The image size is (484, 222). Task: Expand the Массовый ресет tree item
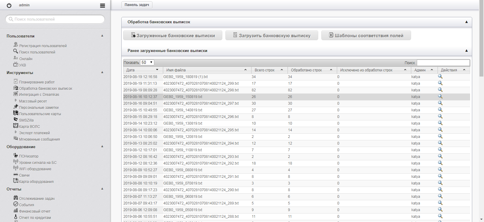16,100
